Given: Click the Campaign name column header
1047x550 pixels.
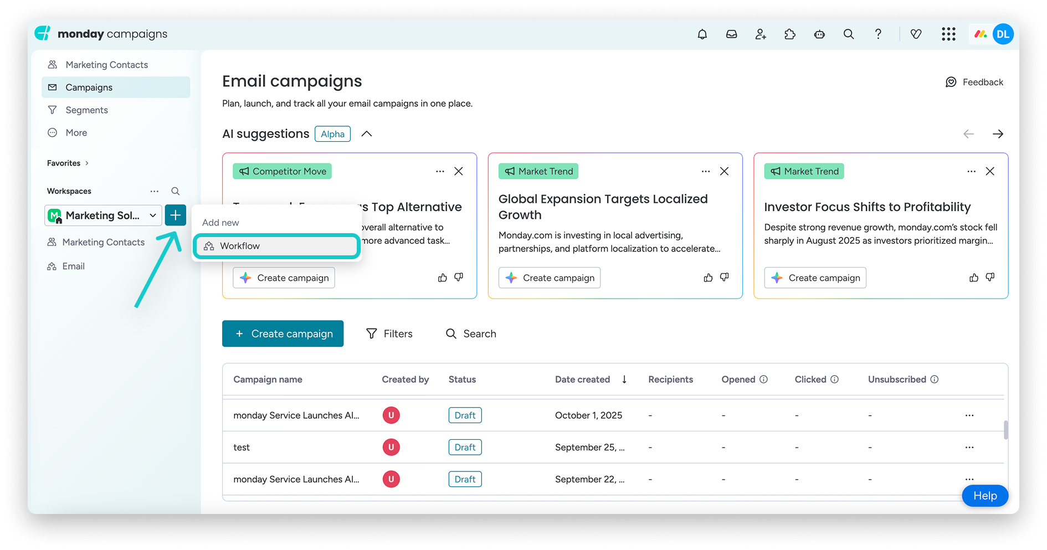Looking at the screenshot, I should [268, 379].
